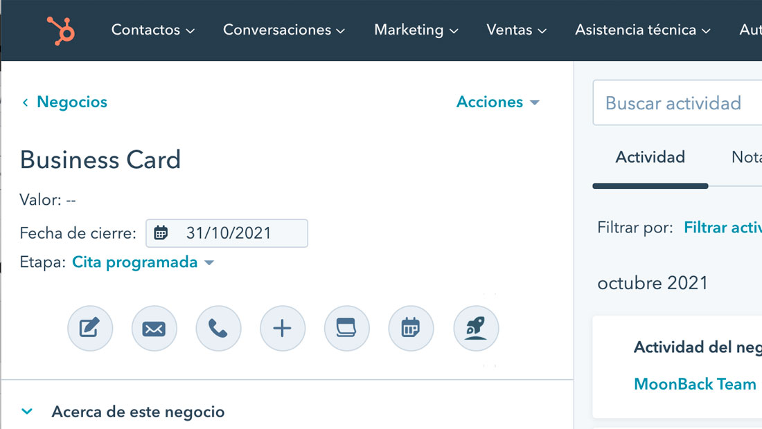The height and width of the screenshot is (429, 762).
Task: Collapse the Acerca de este negocio section
Action: click(27, 412)
